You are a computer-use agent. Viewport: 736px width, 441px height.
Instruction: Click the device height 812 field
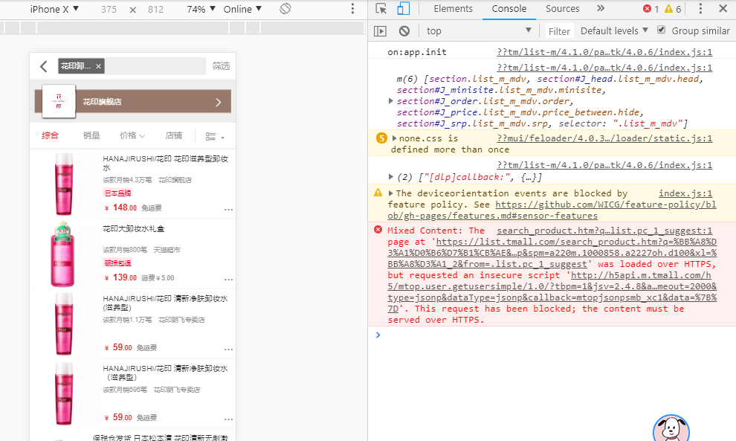click(155, 10)
